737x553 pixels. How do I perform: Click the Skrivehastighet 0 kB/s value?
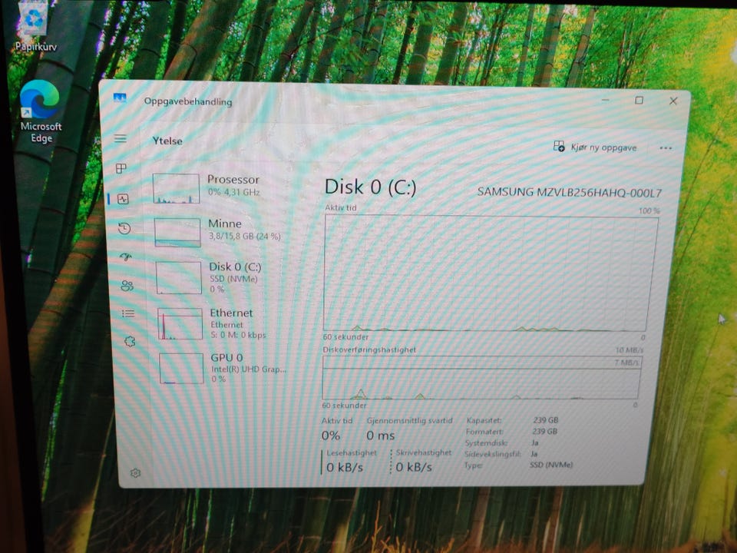coord(414,467)
